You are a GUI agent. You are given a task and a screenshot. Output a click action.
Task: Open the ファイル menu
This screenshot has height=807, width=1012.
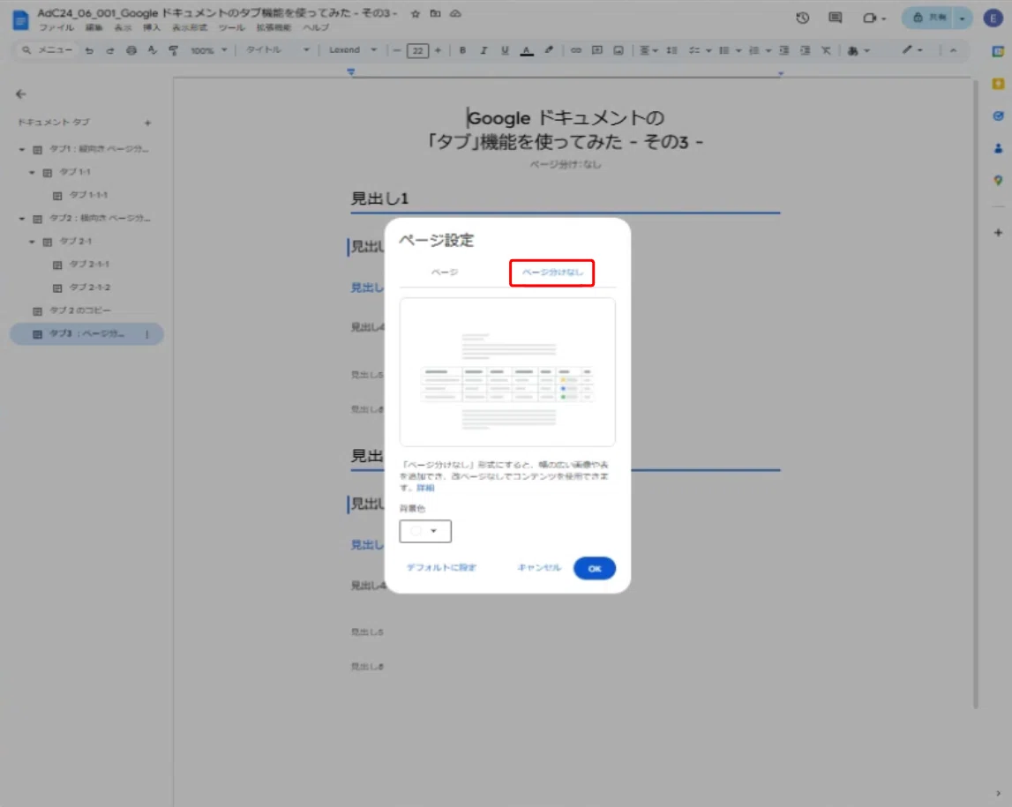click(56, 27)
